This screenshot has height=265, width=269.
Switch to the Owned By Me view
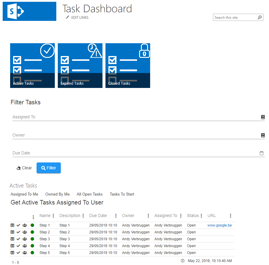(x=57, y=194)
